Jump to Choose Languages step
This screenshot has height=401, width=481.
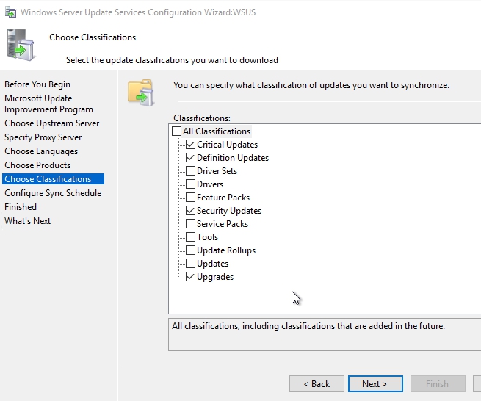tap(41, 151)
